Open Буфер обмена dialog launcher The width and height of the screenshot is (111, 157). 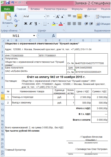point(20,30)
